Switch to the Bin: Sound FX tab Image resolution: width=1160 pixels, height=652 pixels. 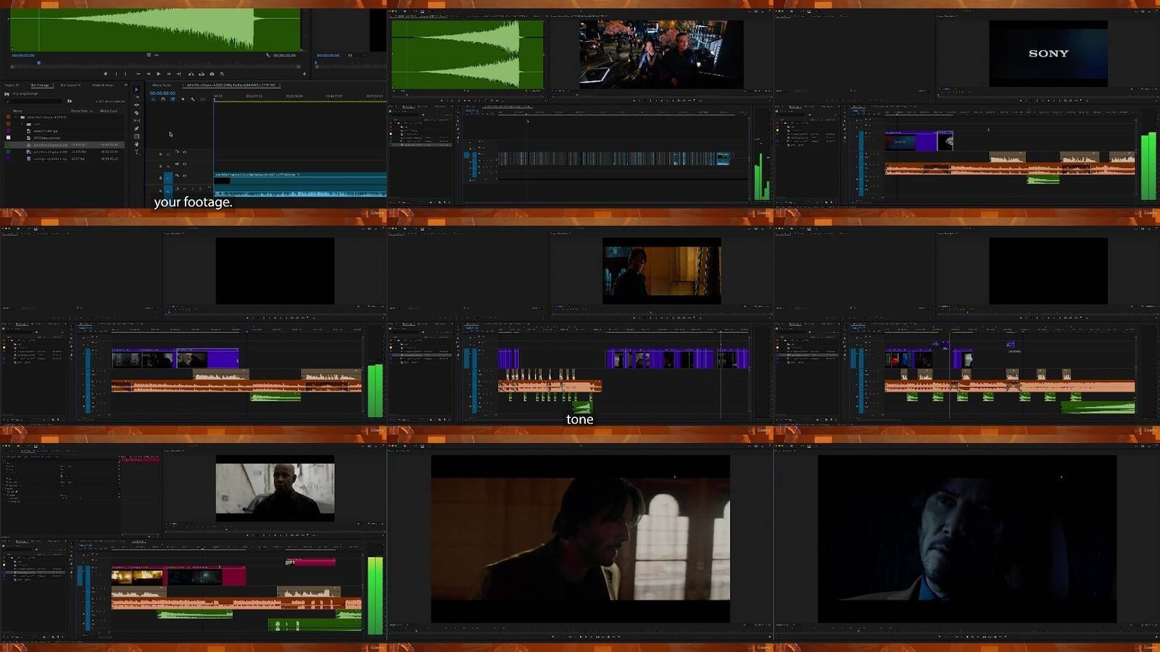(70, 86)
